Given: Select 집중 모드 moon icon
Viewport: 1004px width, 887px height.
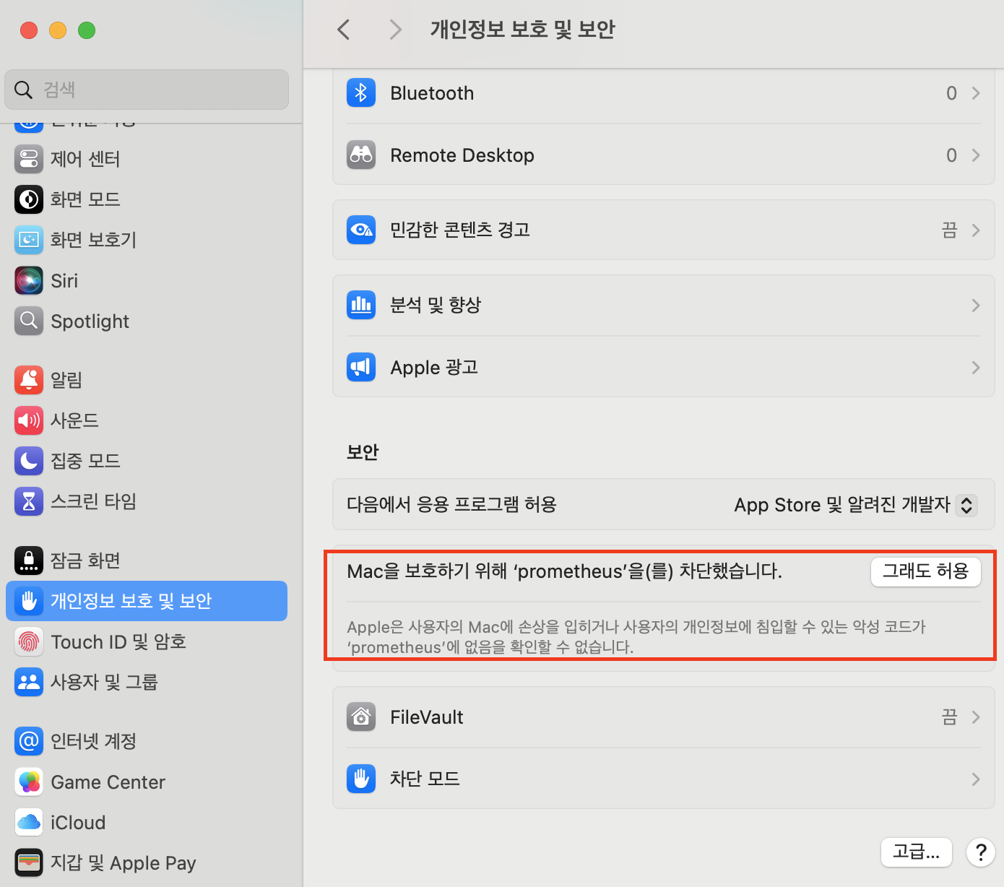Looking at the screenshot, I should [29, 460].
